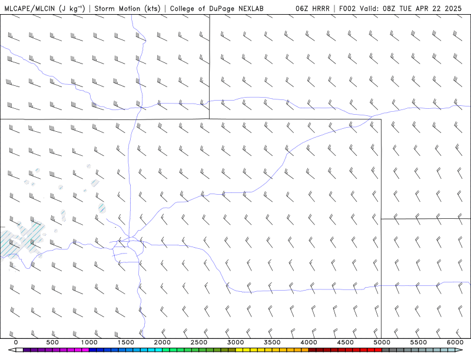Image resolution: width=471 pixels, height=353 pixels.
Task: Click the 0 value on the color scale
Action: 16,342
